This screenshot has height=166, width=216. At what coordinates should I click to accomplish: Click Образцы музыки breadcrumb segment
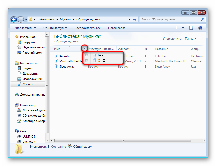(88, 19)
